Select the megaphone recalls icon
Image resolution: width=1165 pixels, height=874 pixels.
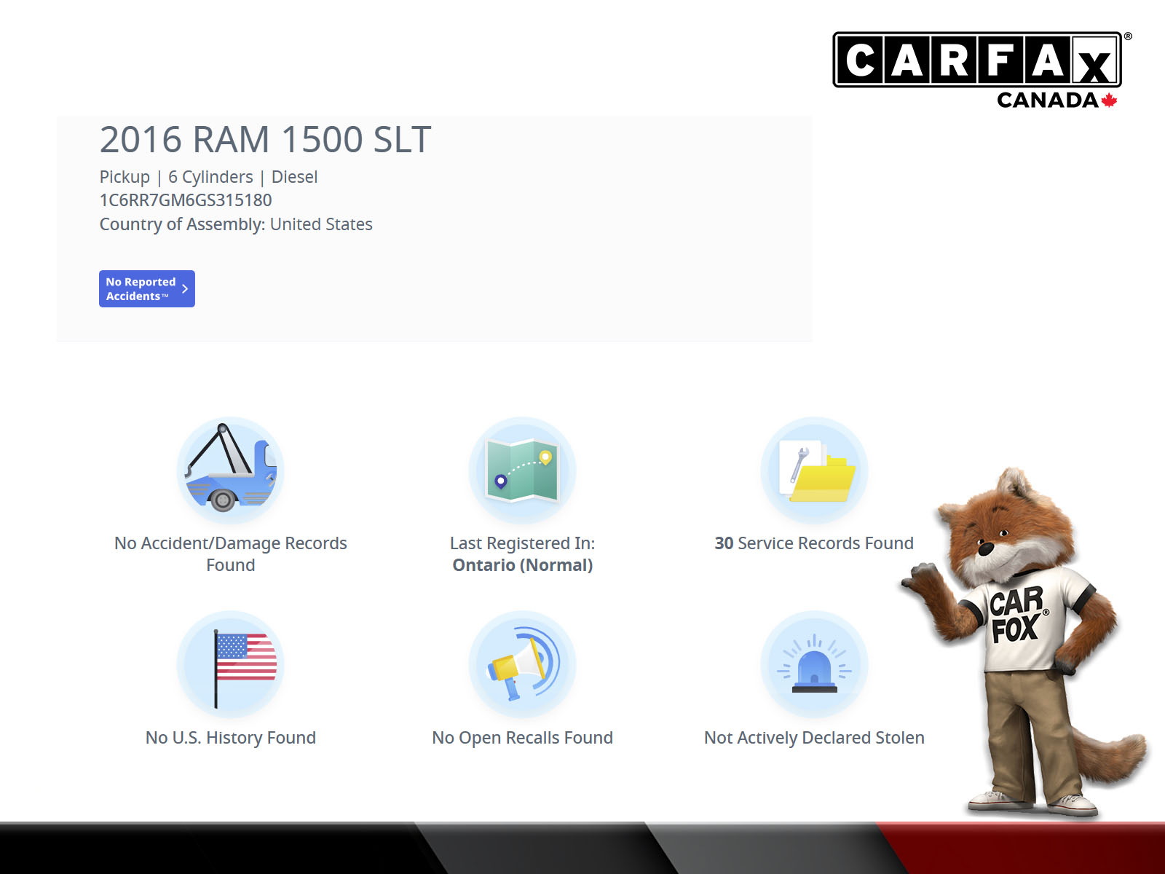point(522,664)
